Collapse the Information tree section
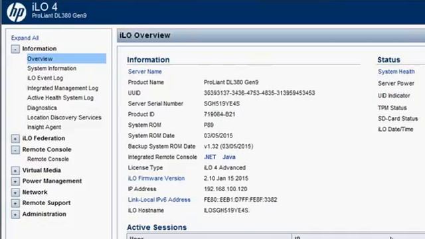425x239 pixels. coord(15,49)
